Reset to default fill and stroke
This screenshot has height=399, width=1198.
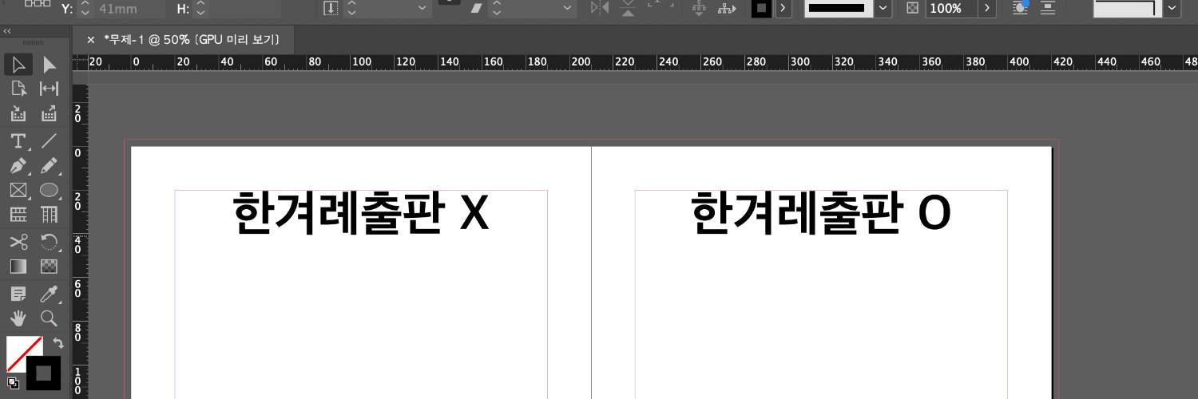[x=12, y=383]
